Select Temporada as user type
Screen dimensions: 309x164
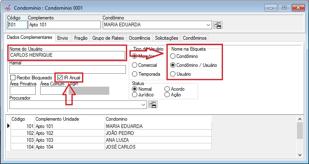pyautogui.click(x=135, y=74)
